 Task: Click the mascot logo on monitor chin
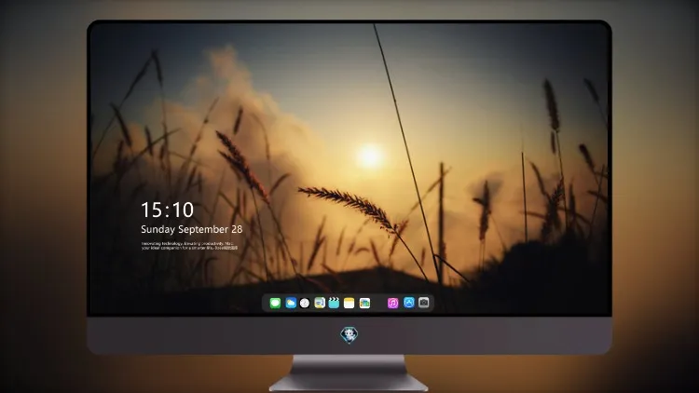[349, 335]
